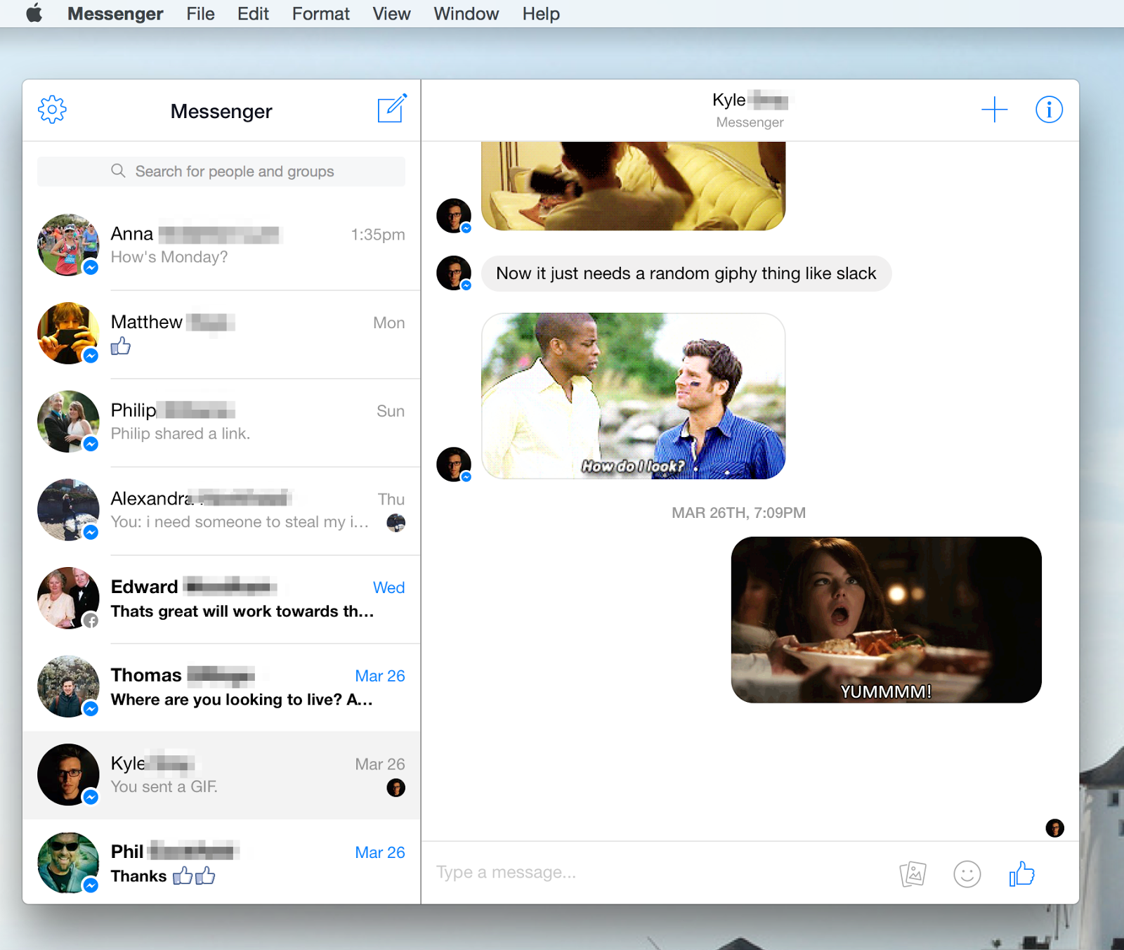This screenshot has width=1124, height=950.
Task: Open Anna's 'How's Monday?' conversation
Action: [221, 245]
